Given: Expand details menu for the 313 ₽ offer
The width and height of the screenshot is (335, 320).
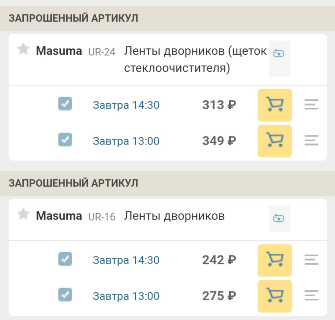Looking at the screenshot, I should [x=311, y=105].
